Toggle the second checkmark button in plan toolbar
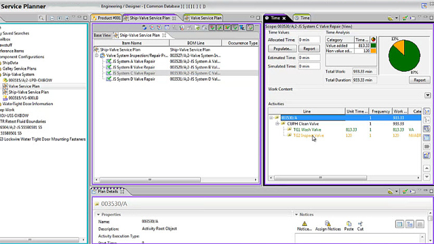The image size is (434, 244). [220, 27]
